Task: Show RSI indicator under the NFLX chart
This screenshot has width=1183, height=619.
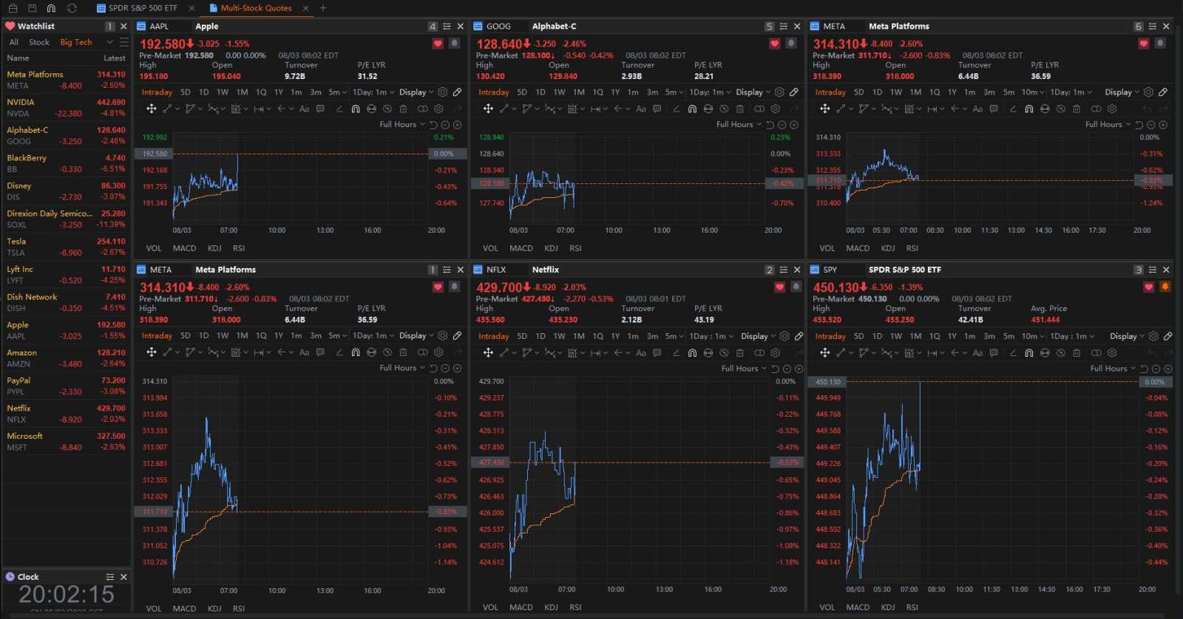Action: (x=575, y=607)
